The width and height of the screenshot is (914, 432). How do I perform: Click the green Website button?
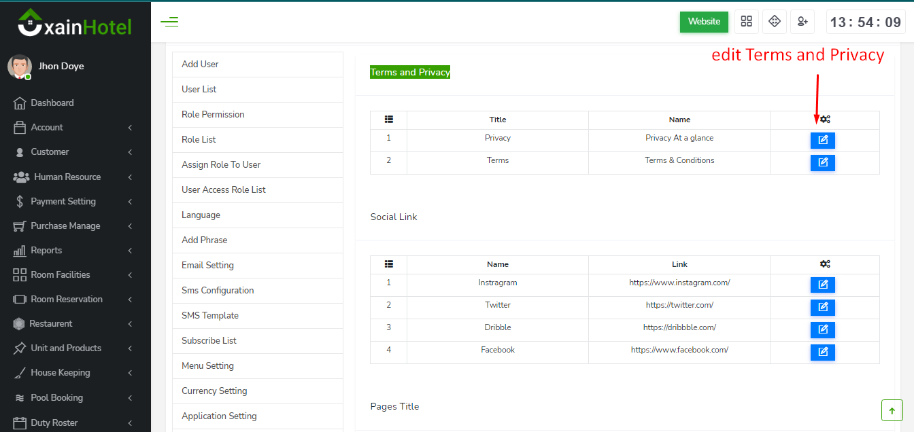pos(704,22)
